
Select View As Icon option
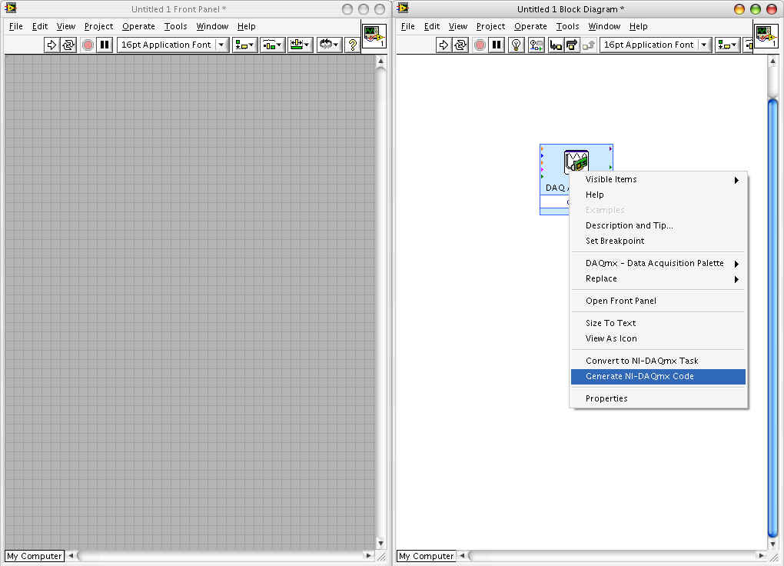[x=658, y=339]
